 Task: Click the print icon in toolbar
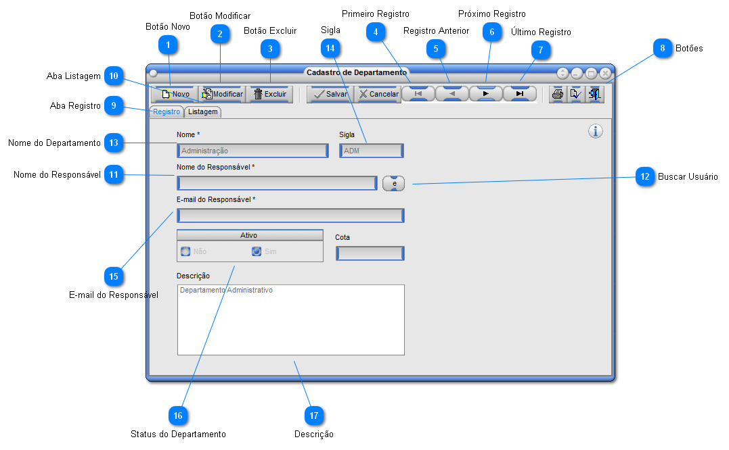(x=558, y=94)
